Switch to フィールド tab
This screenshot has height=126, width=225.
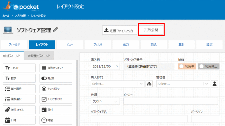(x=14, y=45)
